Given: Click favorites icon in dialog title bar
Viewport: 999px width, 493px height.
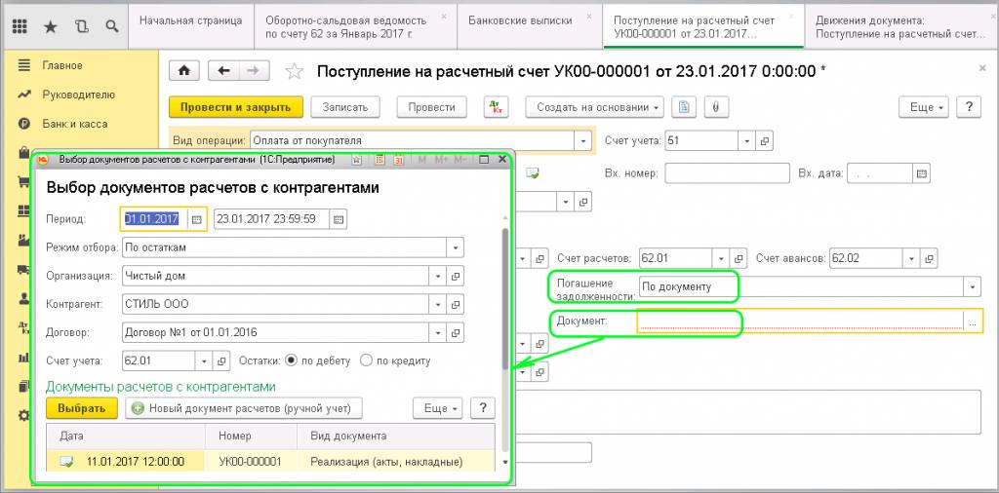Looking at the screenshot, I should (x=357, y=160).
